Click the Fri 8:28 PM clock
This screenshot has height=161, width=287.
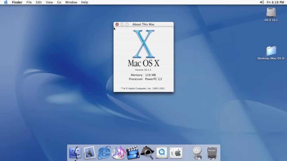coord(275,2)
